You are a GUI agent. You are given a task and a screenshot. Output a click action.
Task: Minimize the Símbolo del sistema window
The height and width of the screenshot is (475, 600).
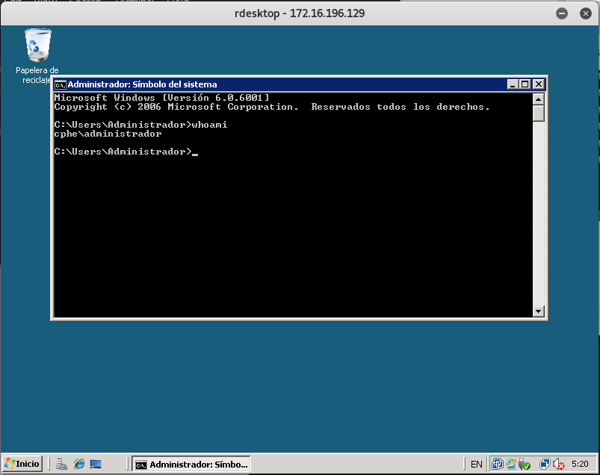513,84
